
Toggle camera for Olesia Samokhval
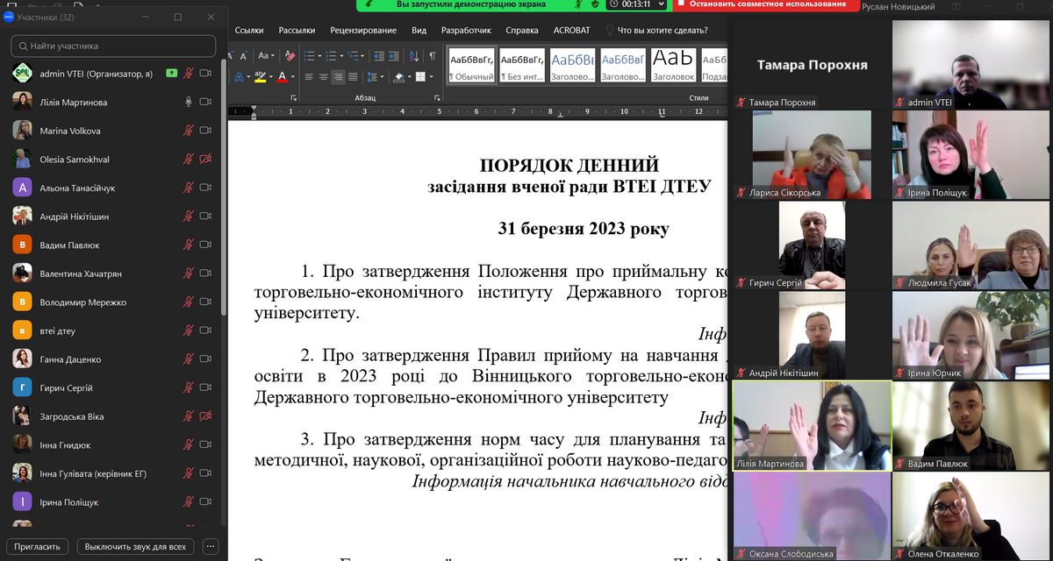click(206, 160)
